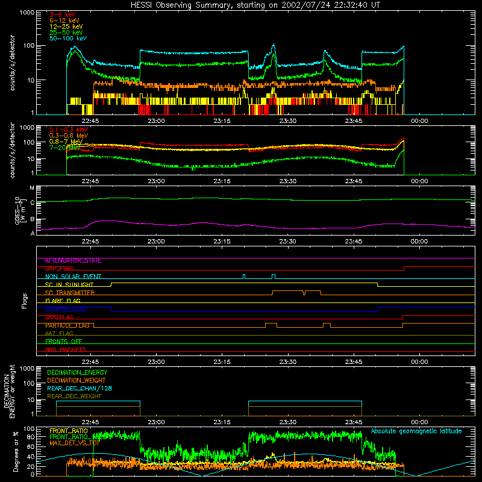This screenshot has height=482, width=482.
Task: Click the Flags vertical axis title
Action: point(25,301)
